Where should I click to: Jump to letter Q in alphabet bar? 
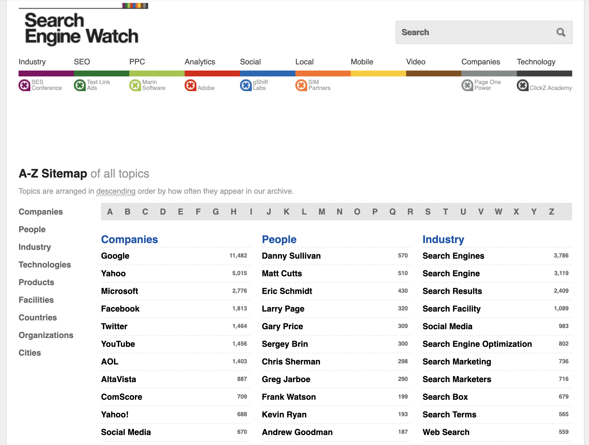[393, 212]
